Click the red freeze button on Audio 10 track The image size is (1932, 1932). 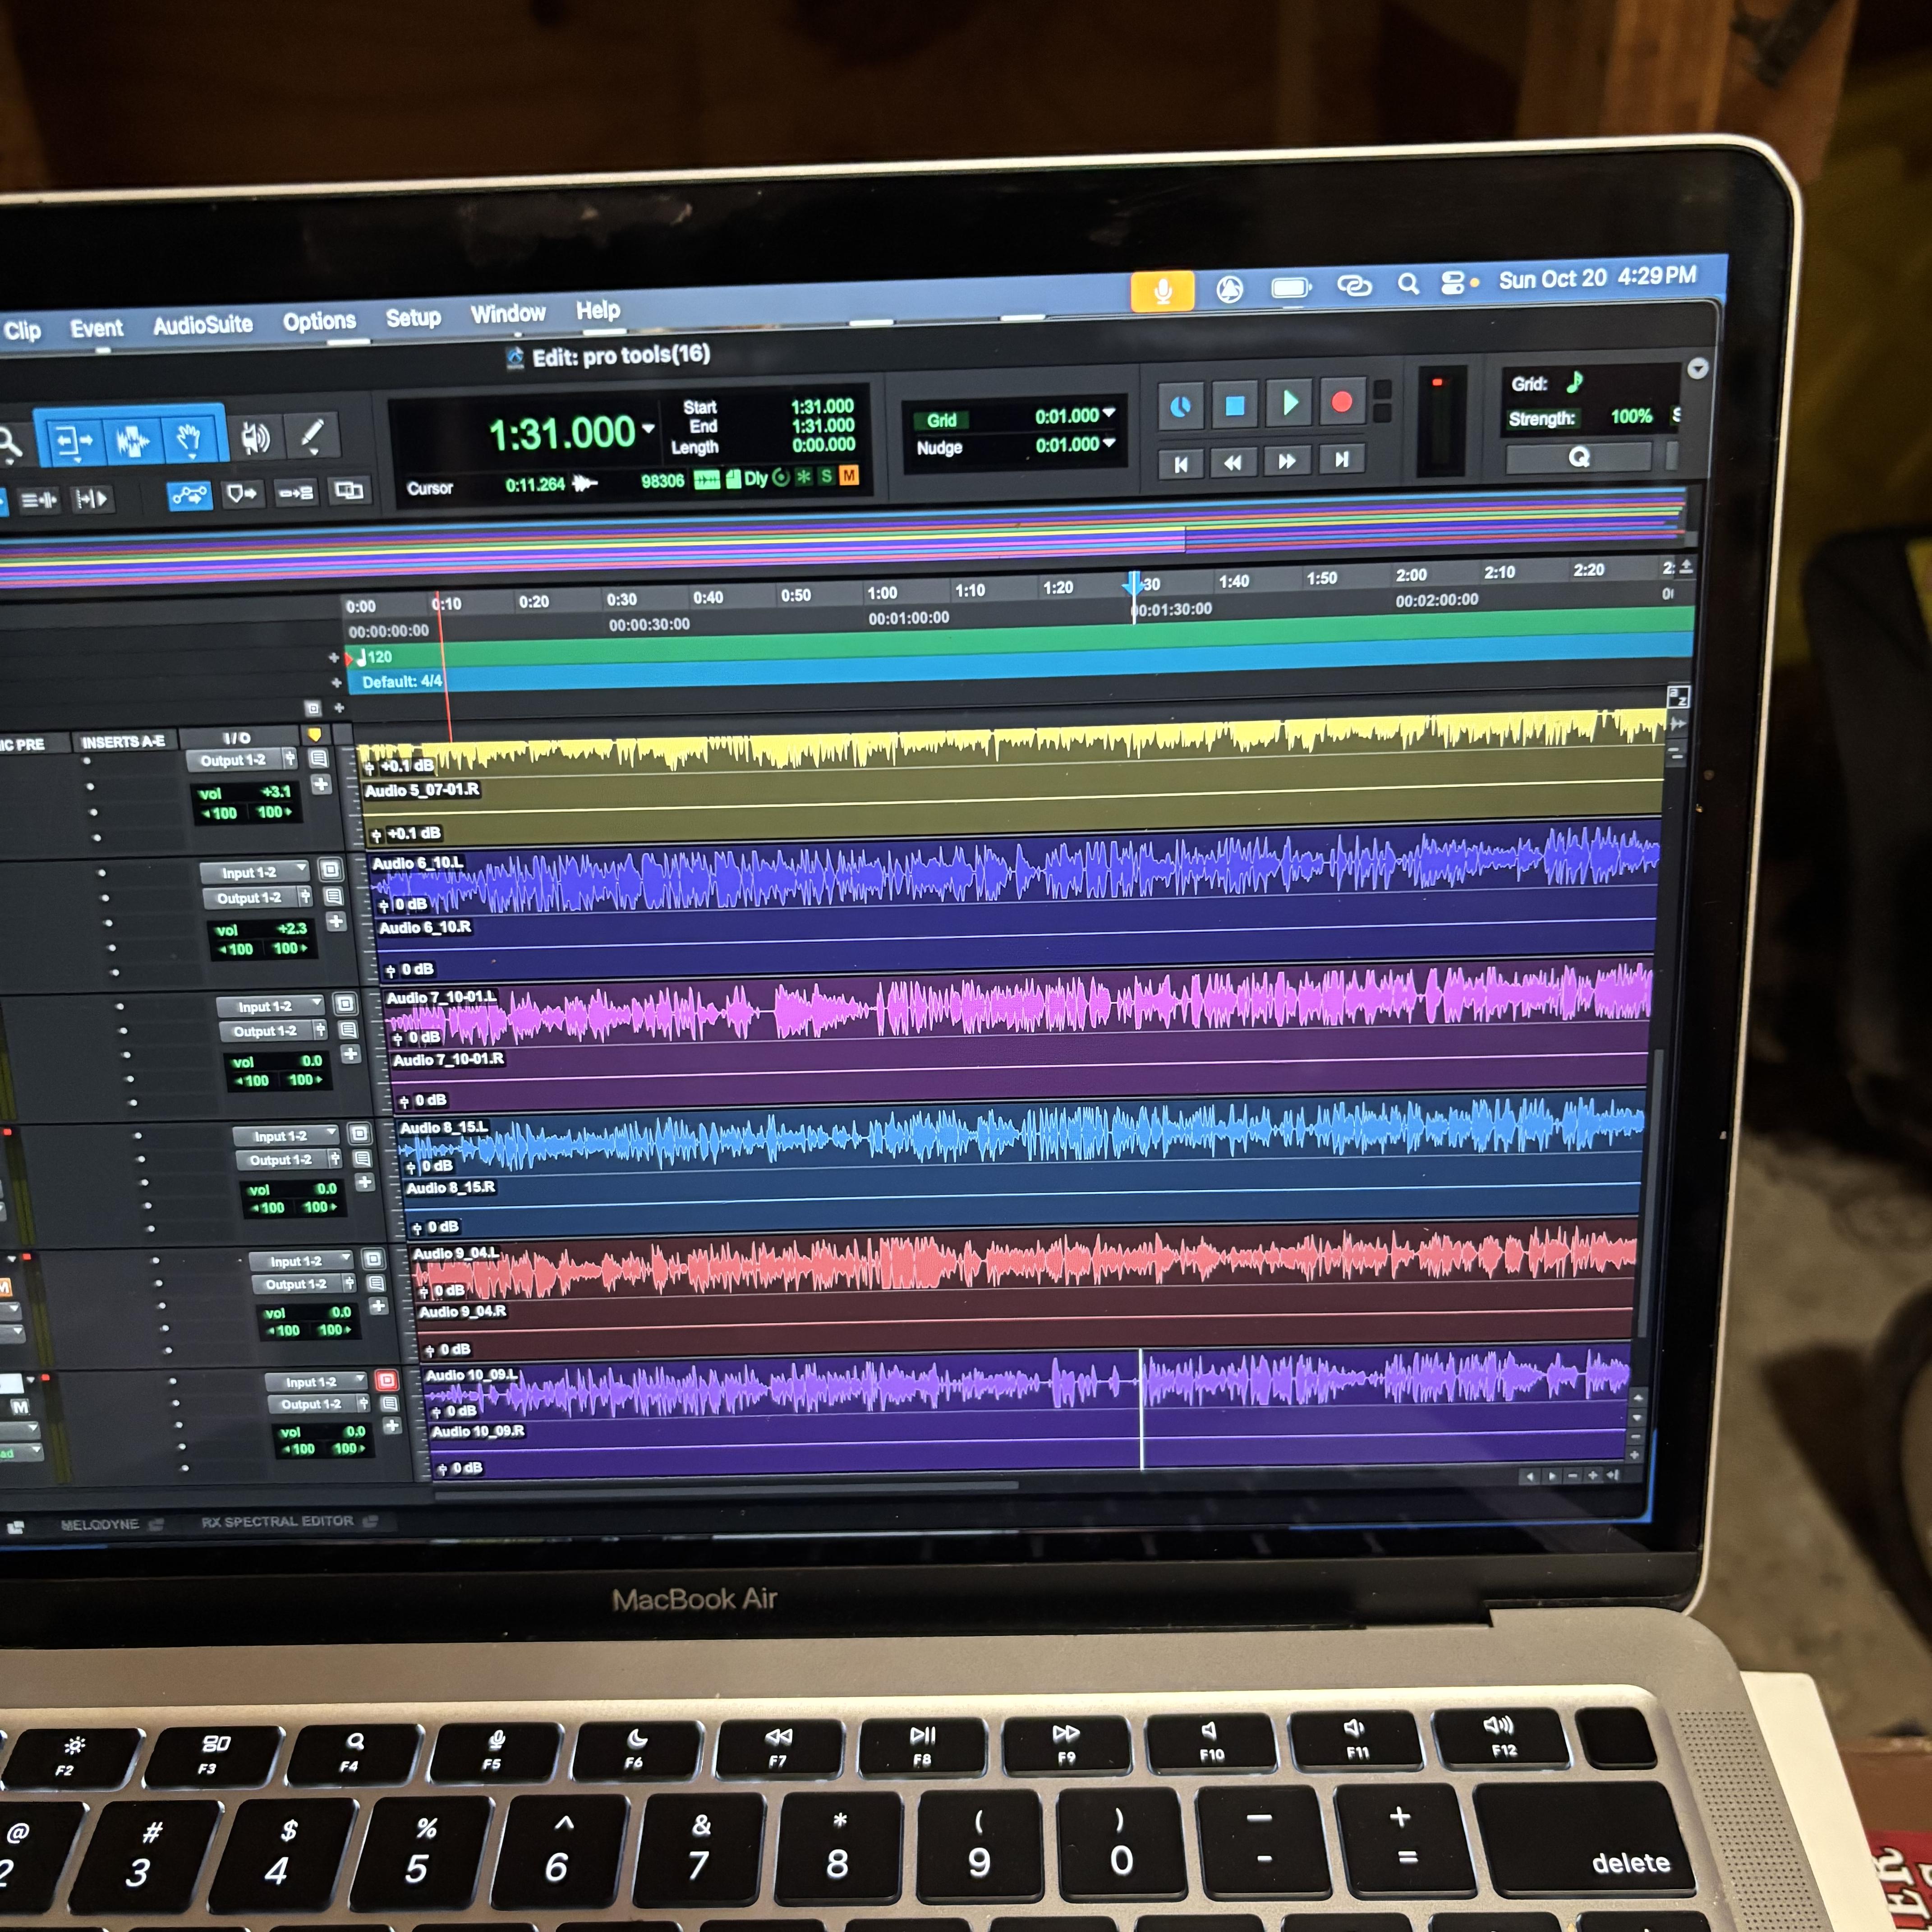click(x=387, y=1380)
